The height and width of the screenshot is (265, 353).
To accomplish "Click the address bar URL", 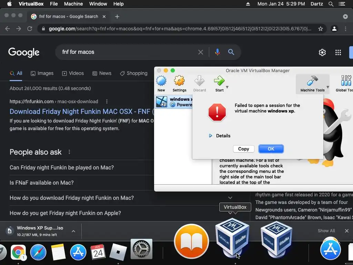I will tap(180, 29).
